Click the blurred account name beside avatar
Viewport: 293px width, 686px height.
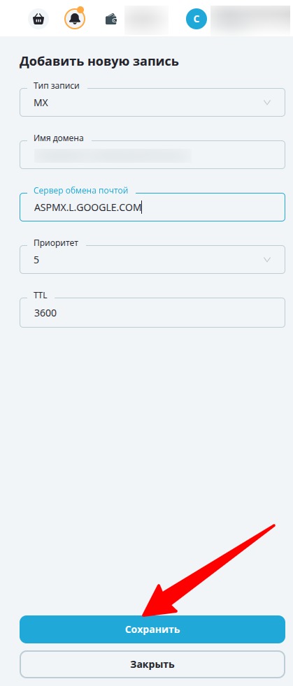252,20
